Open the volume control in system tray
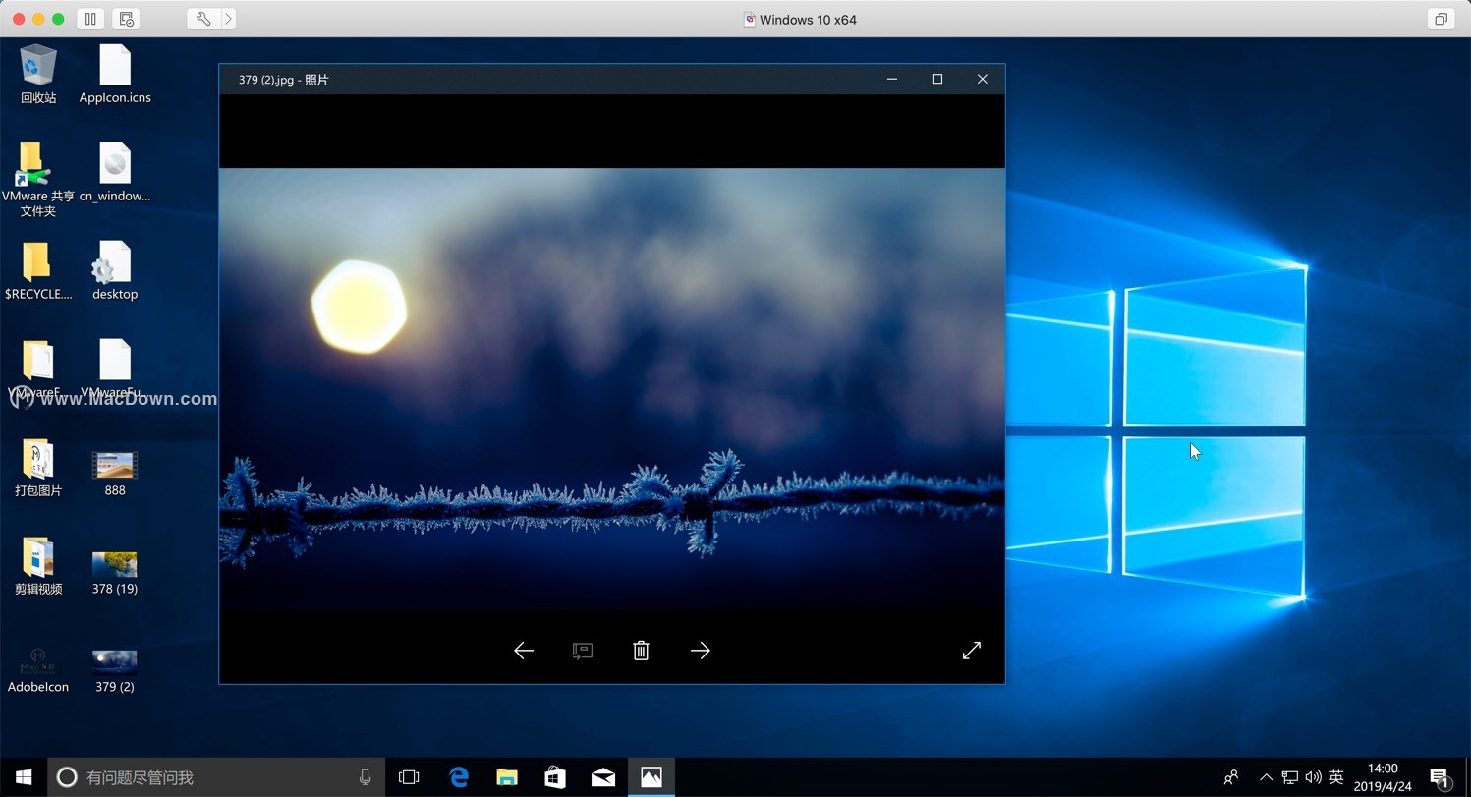Screen dimensions: 1471x797 1313,777
